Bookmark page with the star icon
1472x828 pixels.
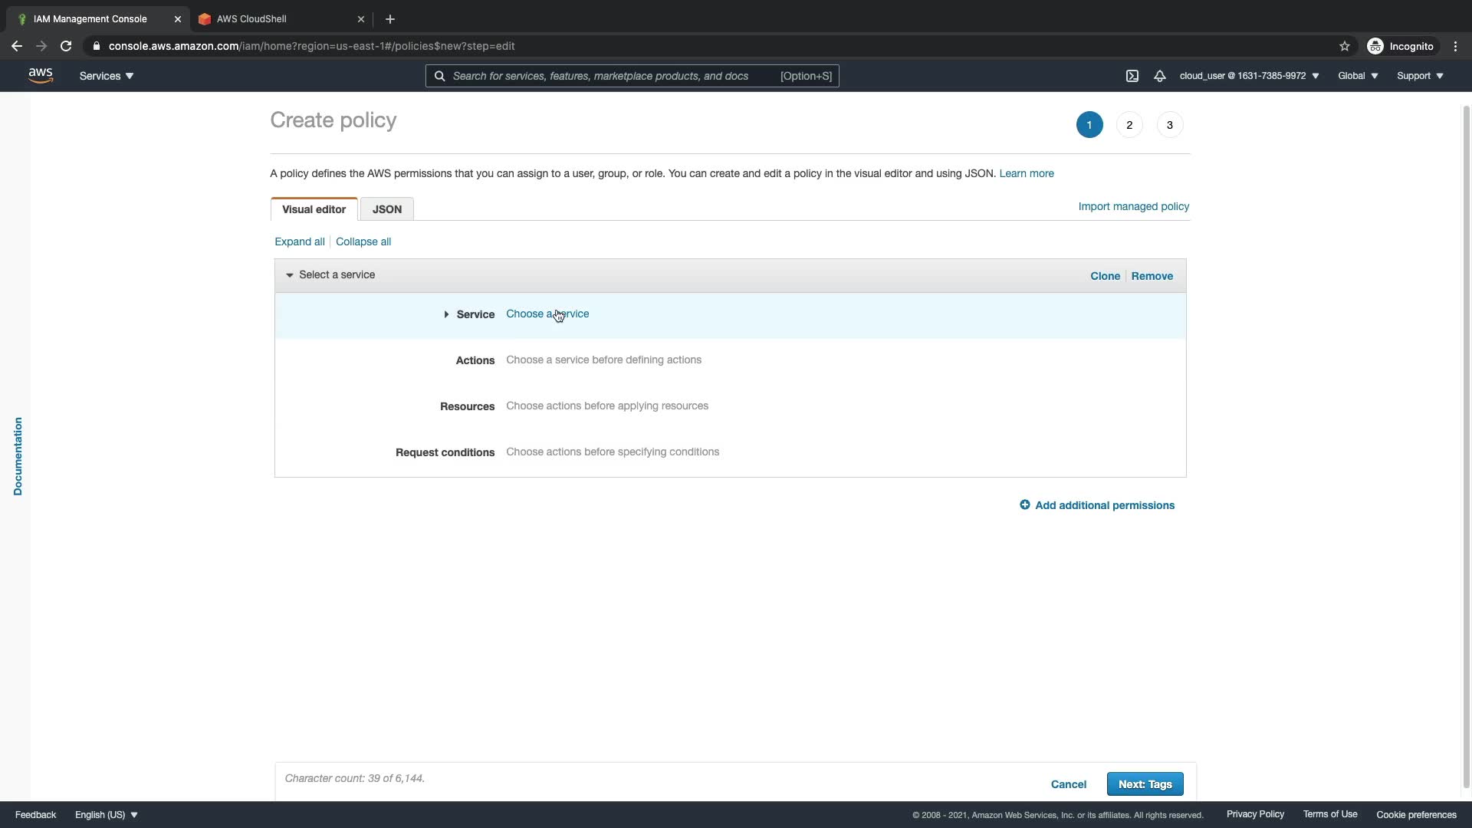(1345, 46)
